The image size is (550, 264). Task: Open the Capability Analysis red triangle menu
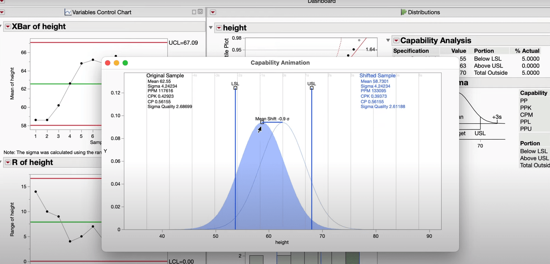click(x=396, y=41)
